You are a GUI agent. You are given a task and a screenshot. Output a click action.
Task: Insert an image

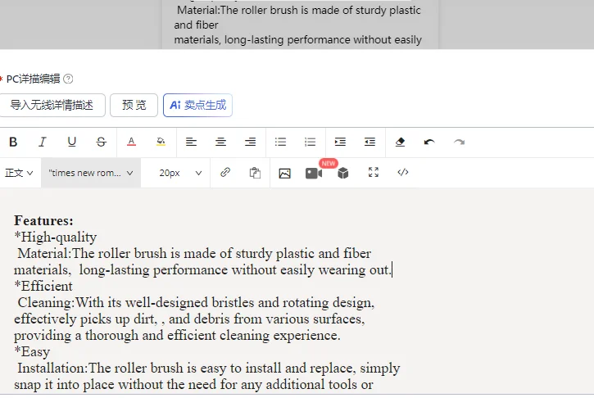(284, 173)
